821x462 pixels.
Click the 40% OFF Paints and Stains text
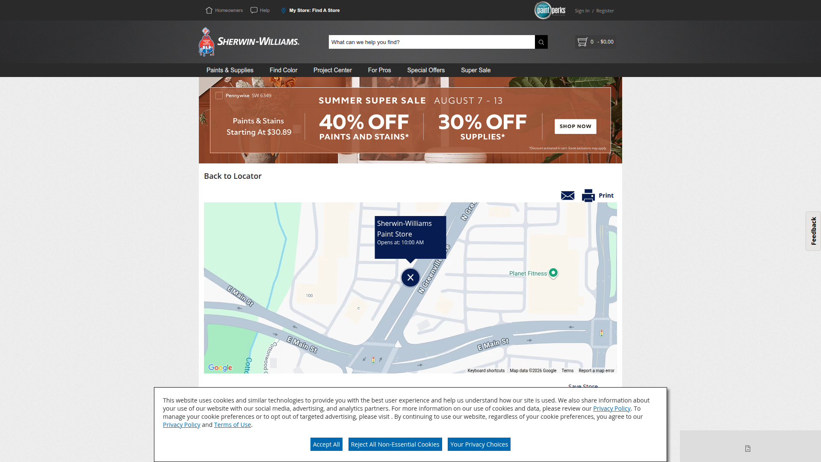364,127
